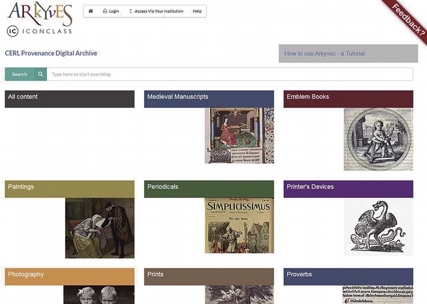Open the Medieval Manuscripts category

coord(209,99)
